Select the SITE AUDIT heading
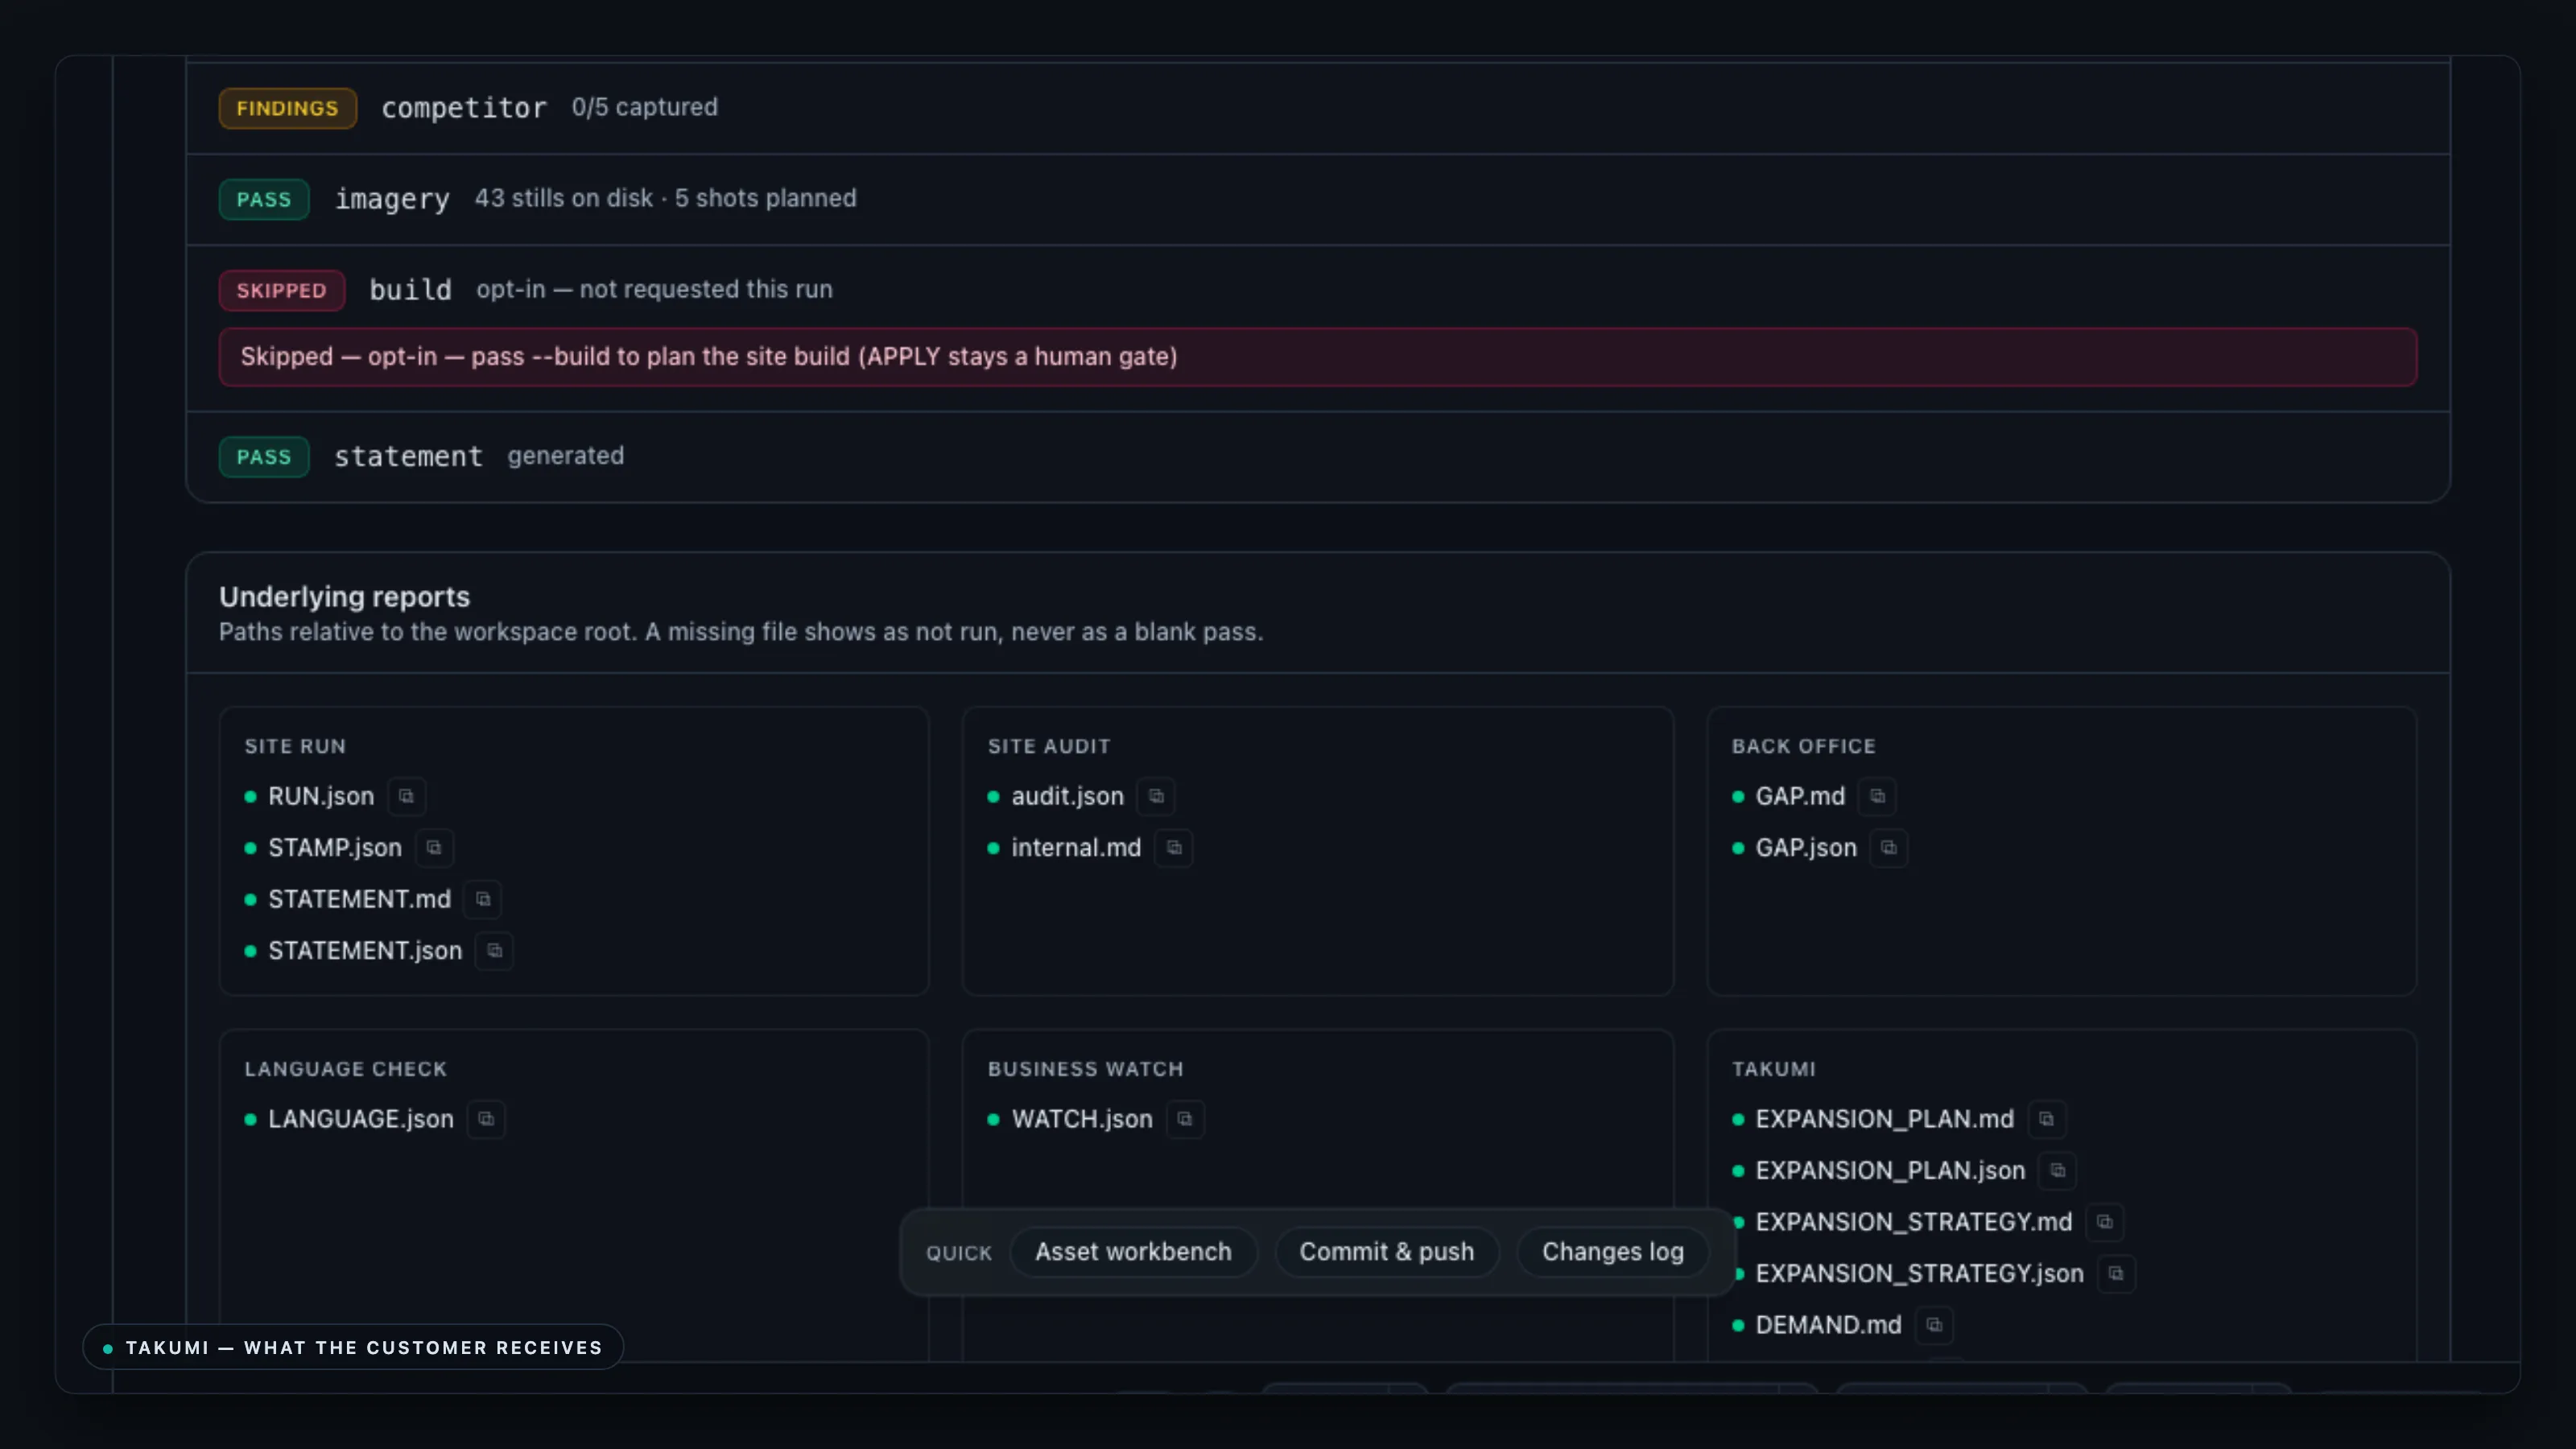 coord(1049,746)
